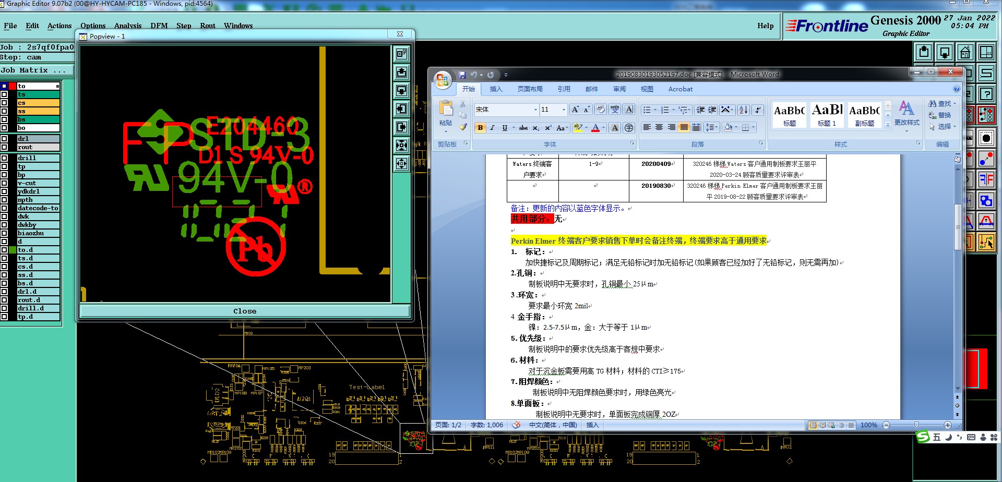Click the red-blue point connect tool icon

click(986, 159)
